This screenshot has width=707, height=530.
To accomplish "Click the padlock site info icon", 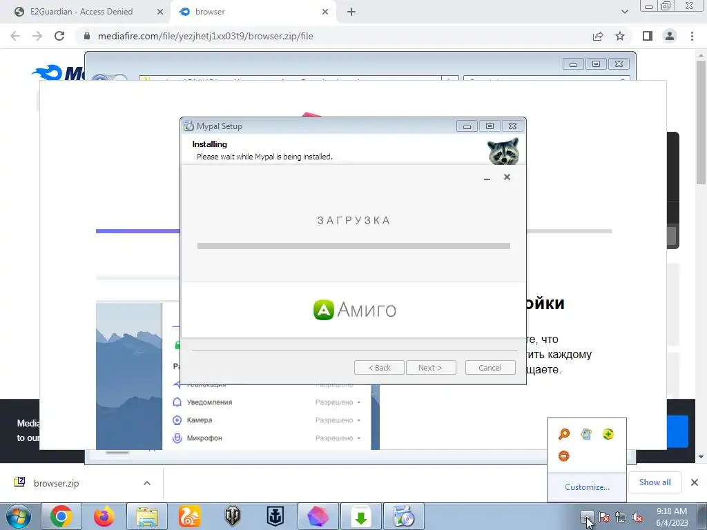I will 87,36.
